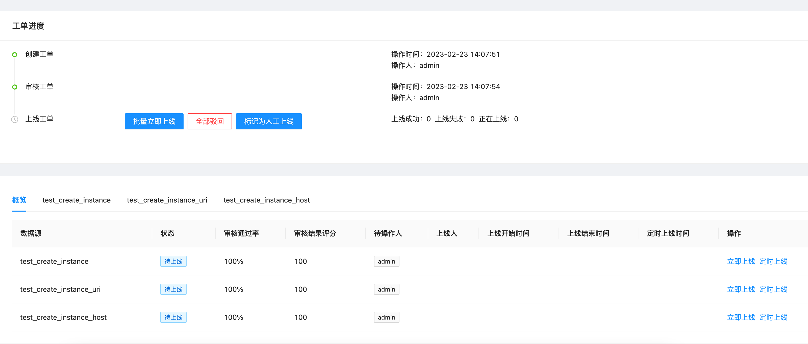The width and height of the screenshot is (808, 344).
Task: Click 定时上线 link for test_create_instance_uri
Action: point(773,289)
